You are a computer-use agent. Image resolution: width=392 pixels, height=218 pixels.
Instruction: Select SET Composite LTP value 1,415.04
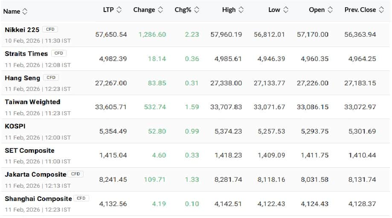113,155
